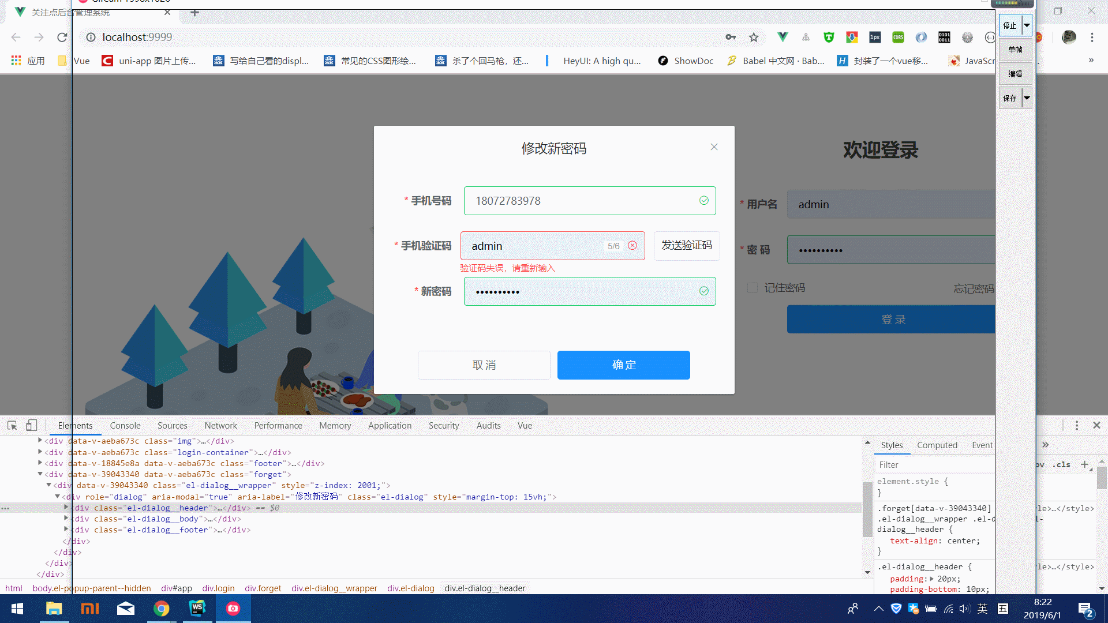The width and height of the screenshot is (1108, 623).
Task: Click the DevTools inspect element icon
Action: (12, 426)
